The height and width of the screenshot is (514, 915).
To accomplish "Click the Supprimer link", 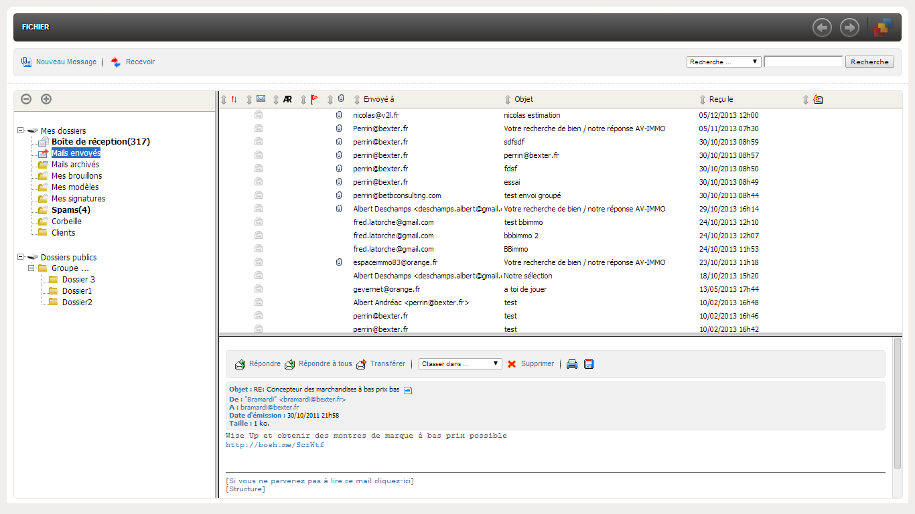I will (537, 364).
